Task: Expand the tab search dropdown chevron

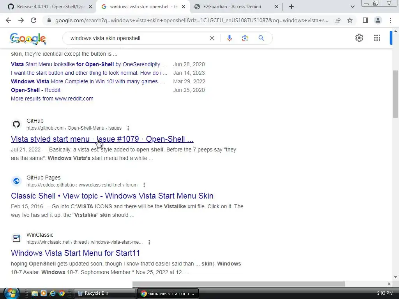Action: pyautogui.click(x=352, y=7)
